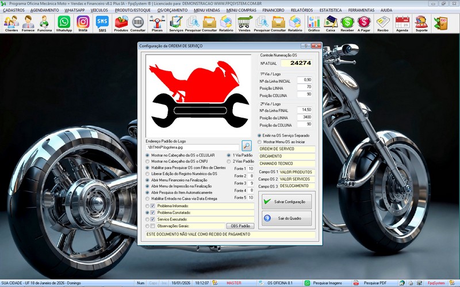
Task: Tick the 'Observações Gerais' checkbox
Action: pyautogui.click(x=152, y=226)
